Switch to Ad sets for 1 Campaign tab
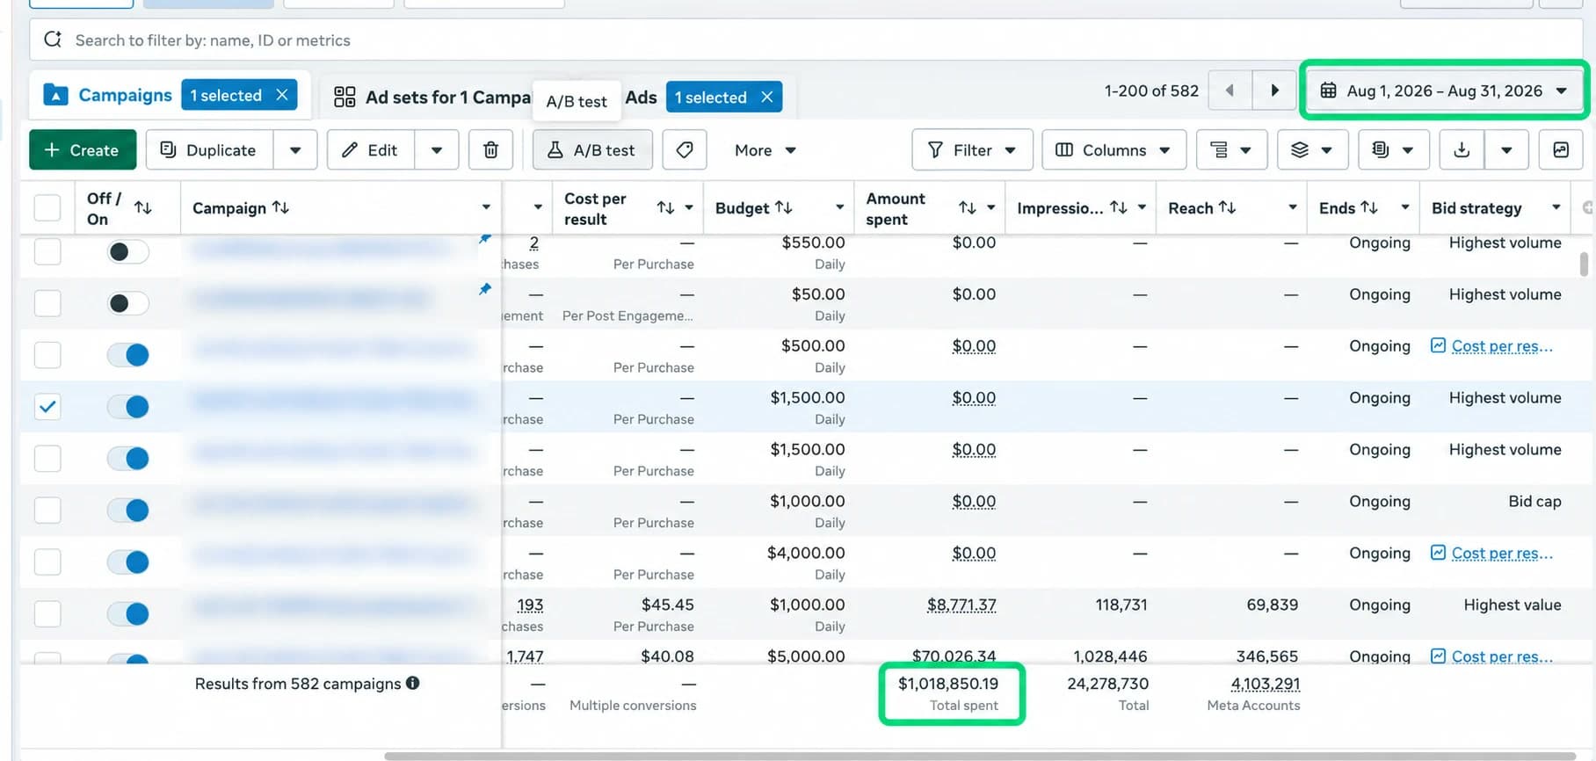Screen dimensions: 1596x761 (x=432, y=97)
